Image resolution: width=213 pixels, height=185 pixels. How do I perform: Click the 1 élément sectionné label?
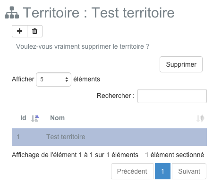point(175,155)
